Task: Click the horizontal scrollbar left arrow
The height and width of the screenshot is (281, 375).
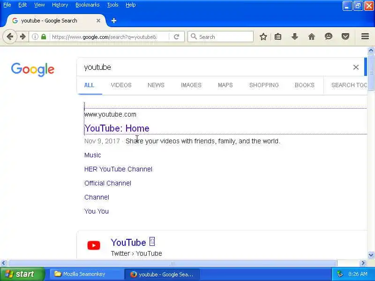Action: tap(3, 263)
